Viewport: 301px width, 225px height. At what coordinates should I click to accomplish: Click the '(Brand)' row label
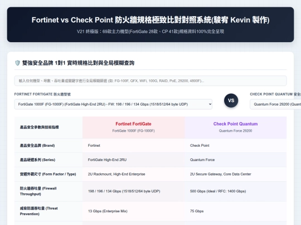click(37, 146)
